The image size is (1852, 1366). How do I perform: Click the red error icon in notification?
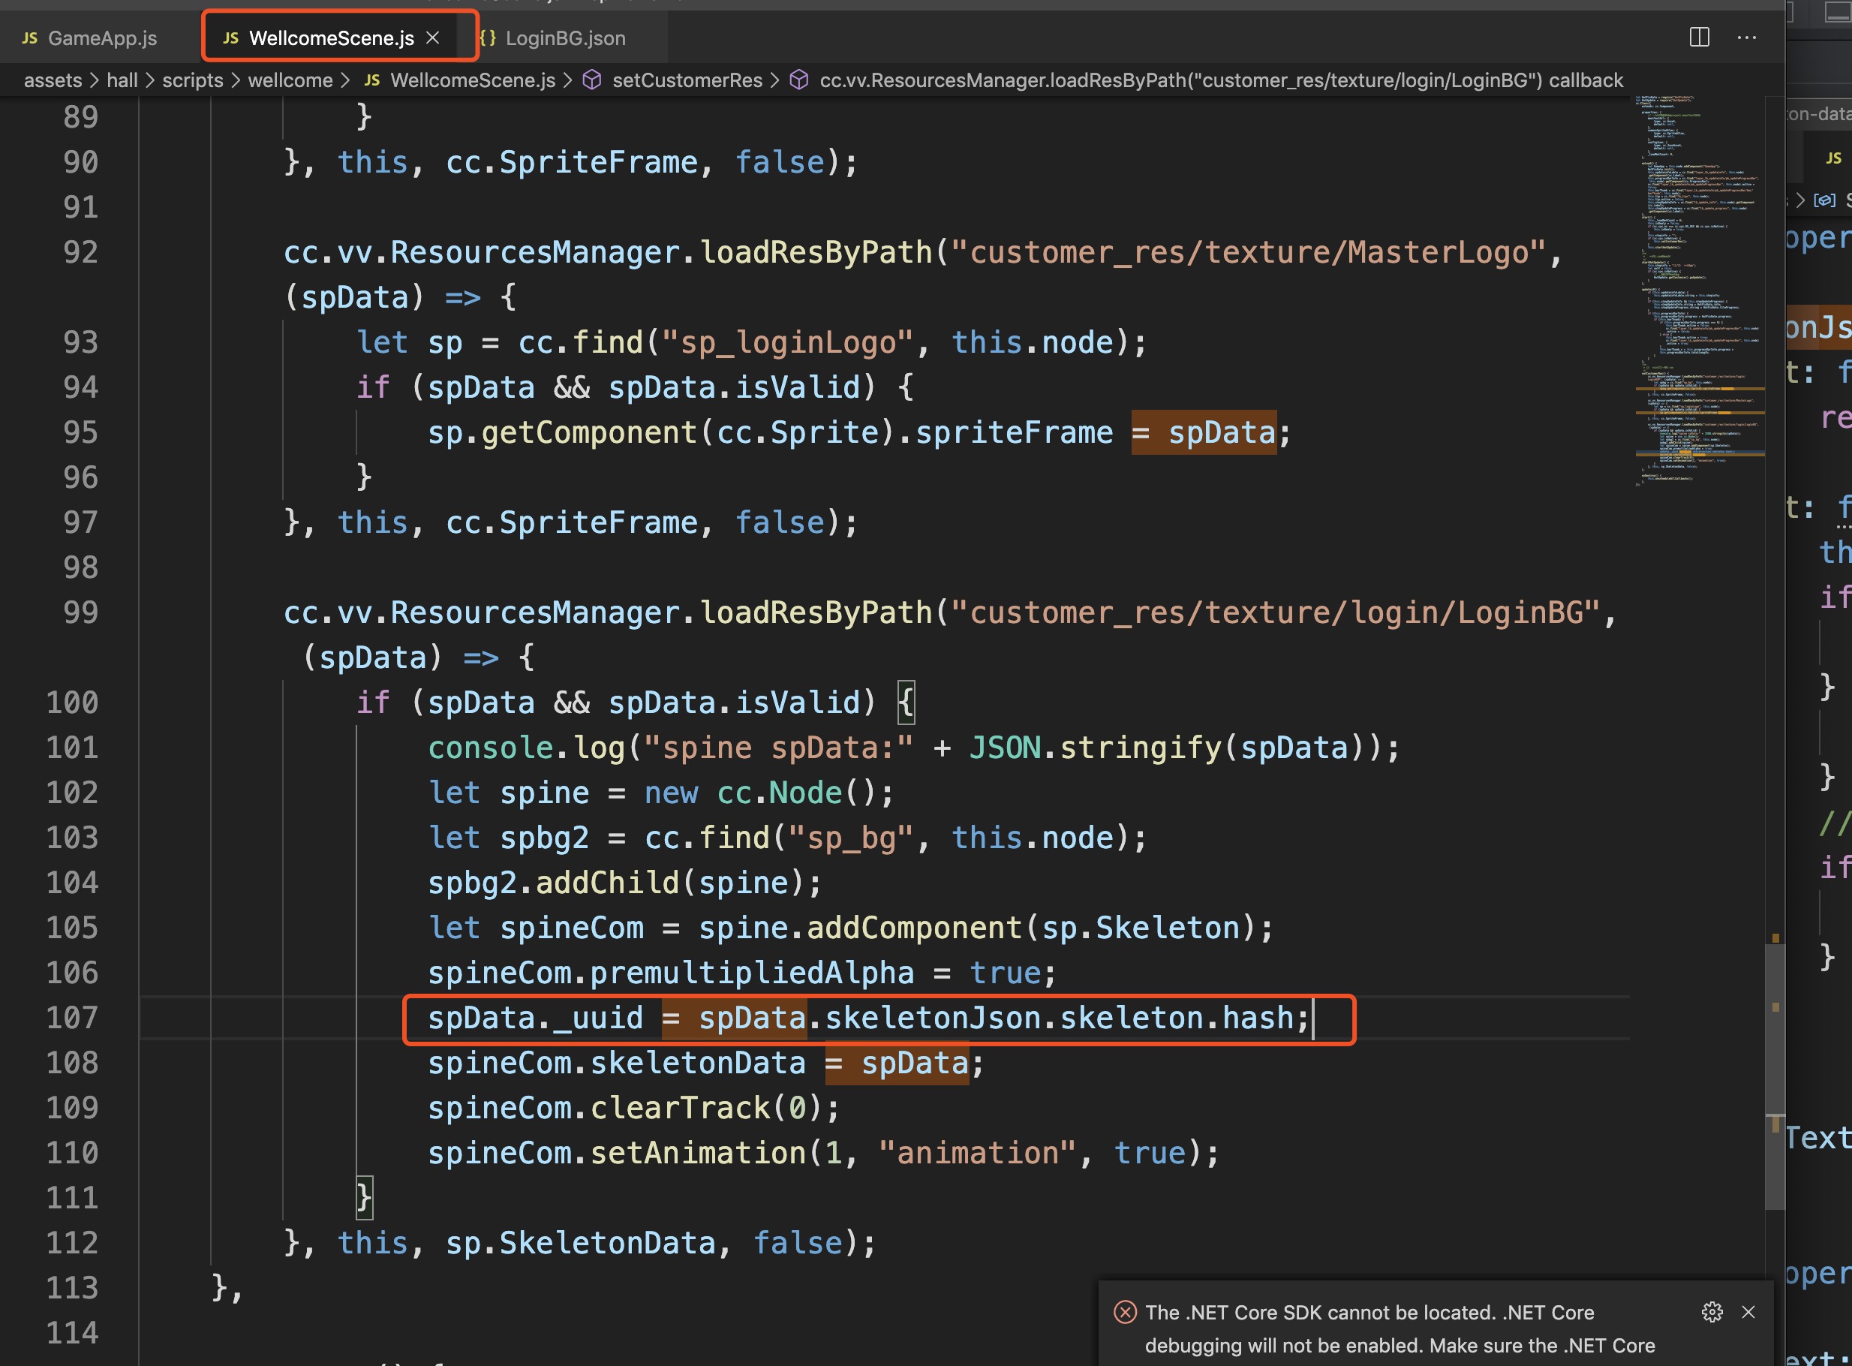[1124, 1311]
